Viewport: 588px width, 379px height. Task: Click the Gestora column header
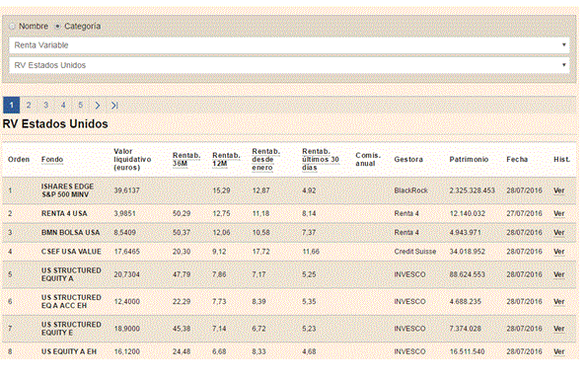408,160
